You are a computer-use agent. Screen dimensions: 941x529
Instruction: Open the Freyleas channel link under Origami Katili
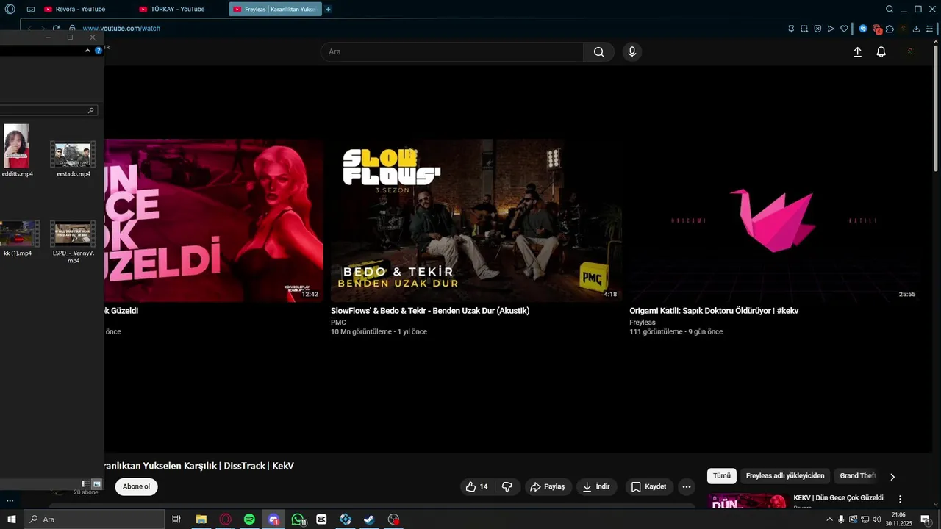coord(643,322)
